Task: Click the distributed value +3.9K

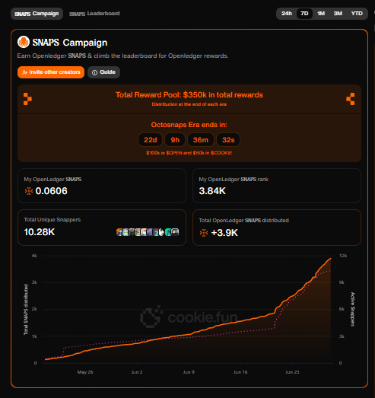Action: pos(224,233)
